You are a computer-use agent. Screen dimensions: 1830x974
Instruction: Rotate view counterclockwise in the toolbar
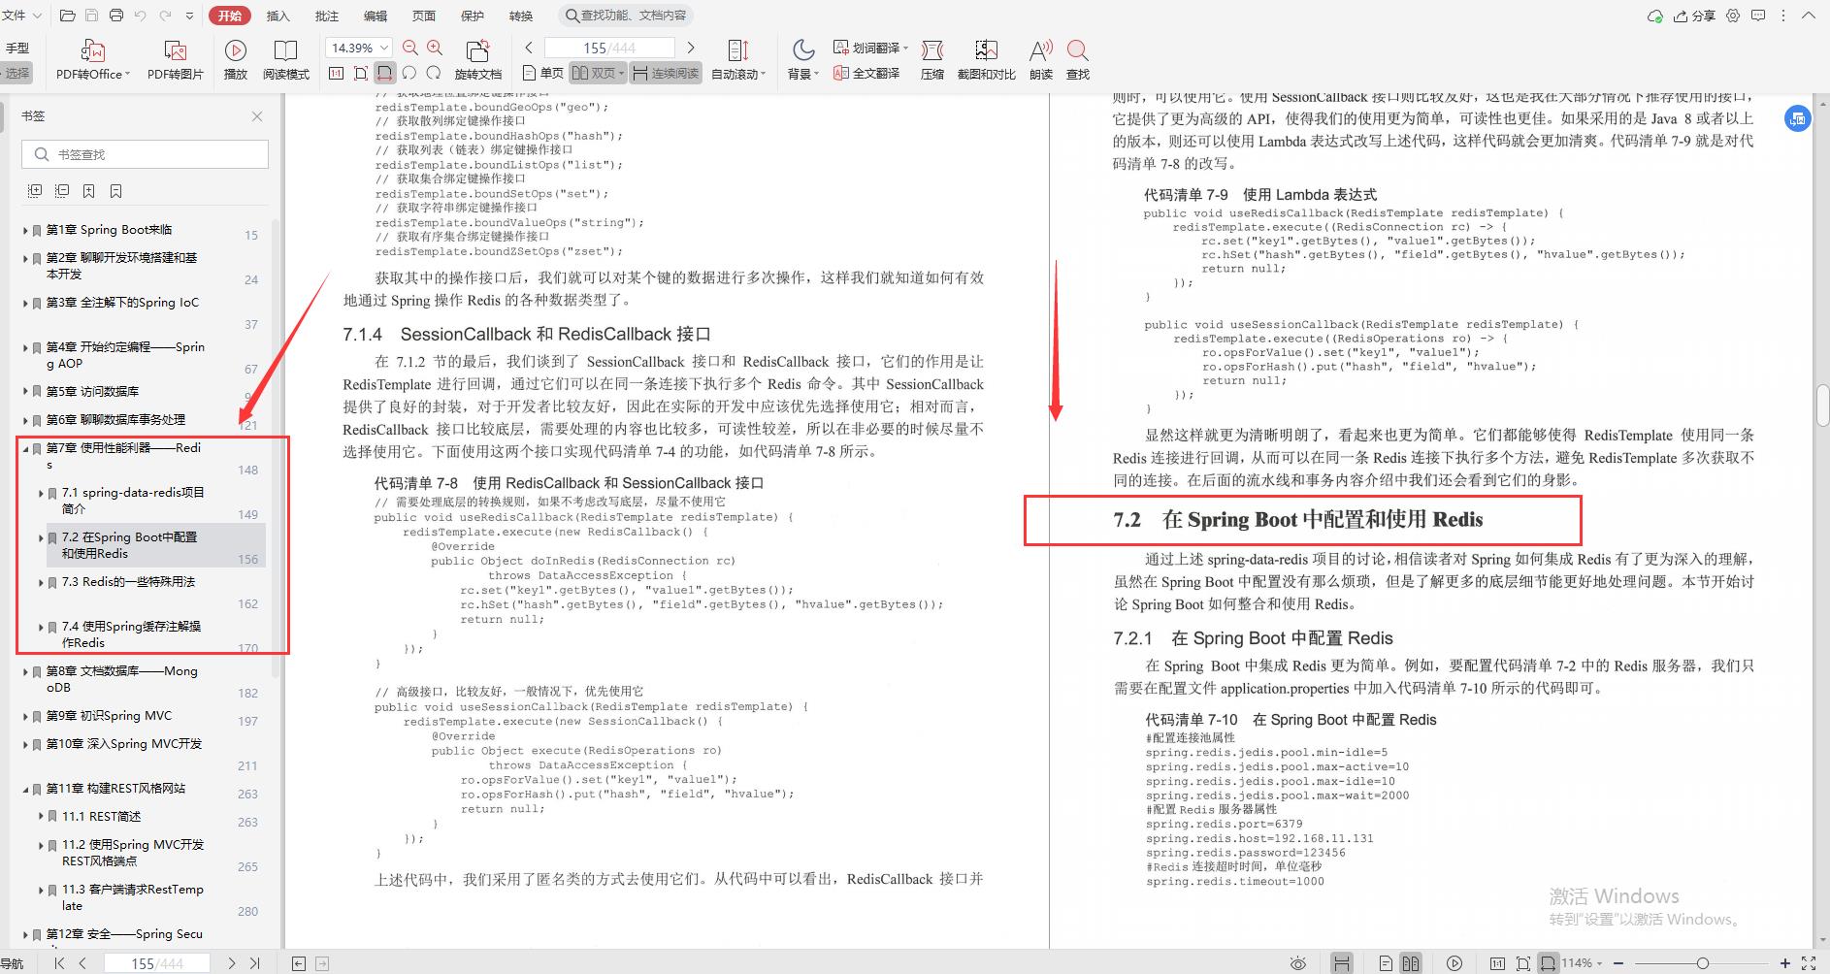coord(409,73)
